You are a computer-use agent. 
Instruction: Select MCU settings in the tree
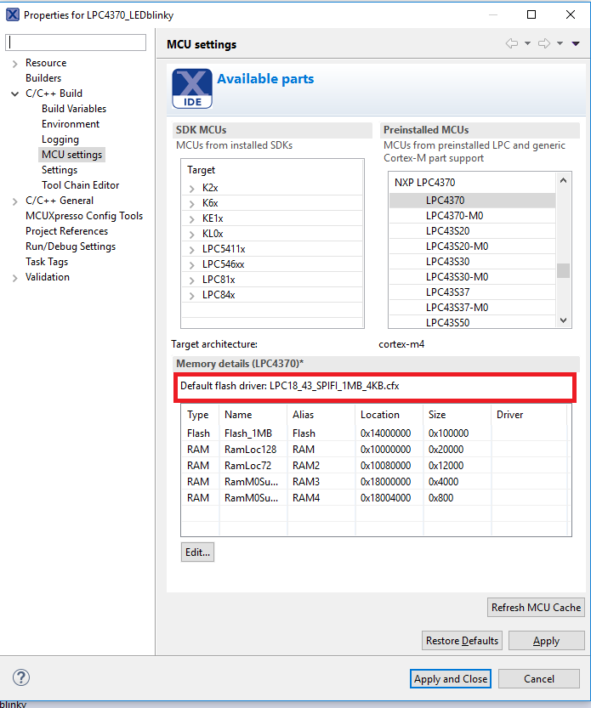(x=71, y=155)
